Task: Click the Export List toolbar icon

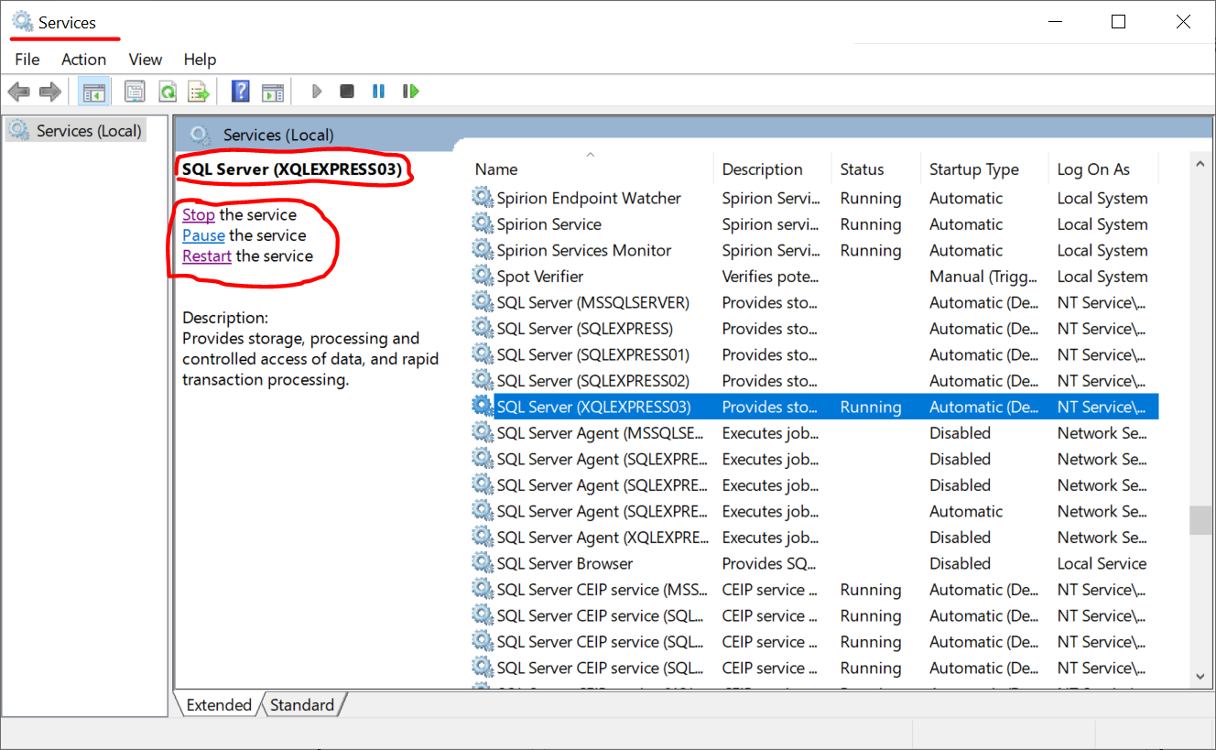Action: click(x=198, y=92)
